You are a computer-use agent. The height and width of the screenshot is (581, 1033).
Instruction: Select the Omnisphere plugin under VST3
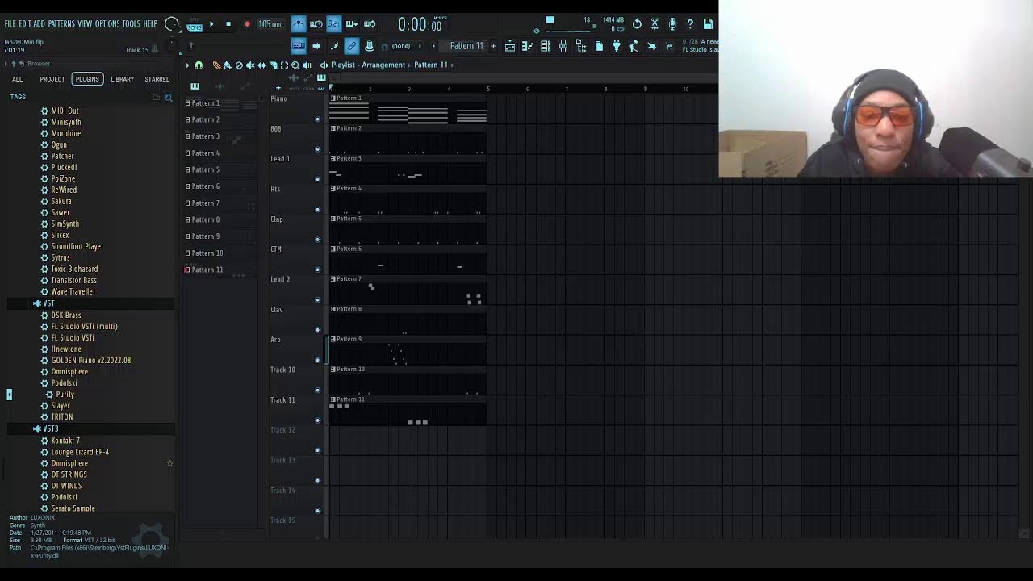[x=69, y=463]
